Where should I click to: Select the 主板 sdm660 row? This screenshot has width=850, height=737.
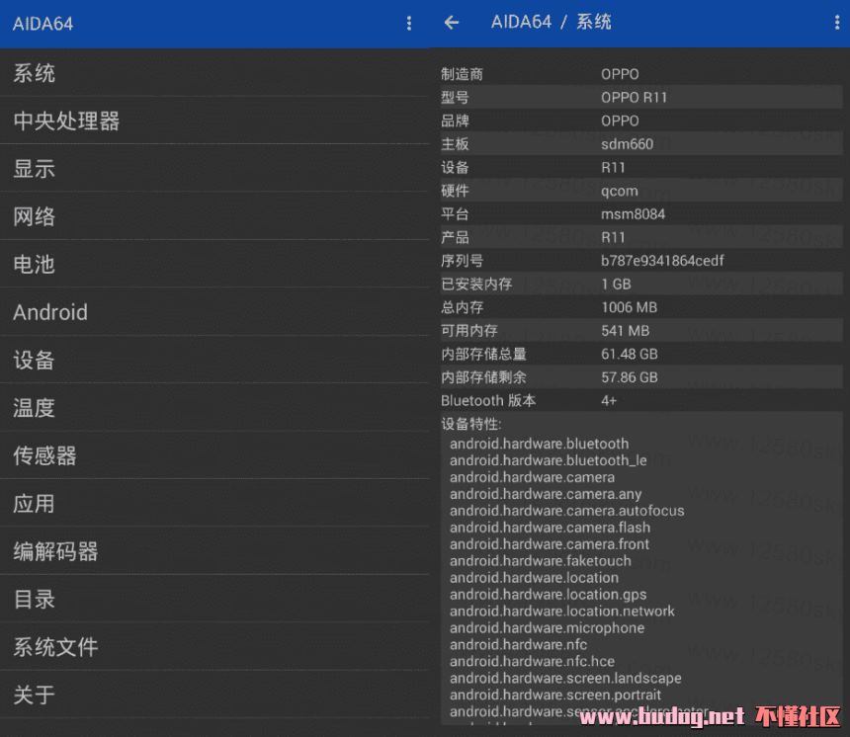pos(641,143)
